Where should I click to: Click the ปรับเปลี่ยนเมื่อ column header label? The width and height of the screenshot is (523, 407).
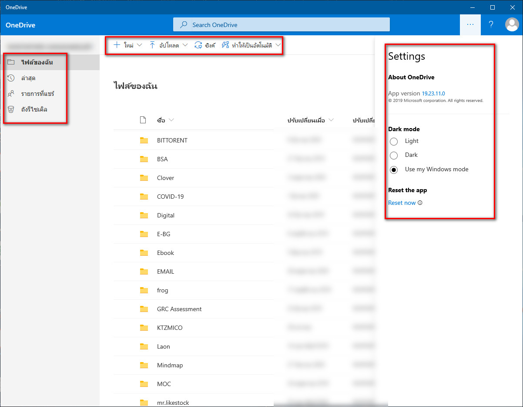[306, 120]
